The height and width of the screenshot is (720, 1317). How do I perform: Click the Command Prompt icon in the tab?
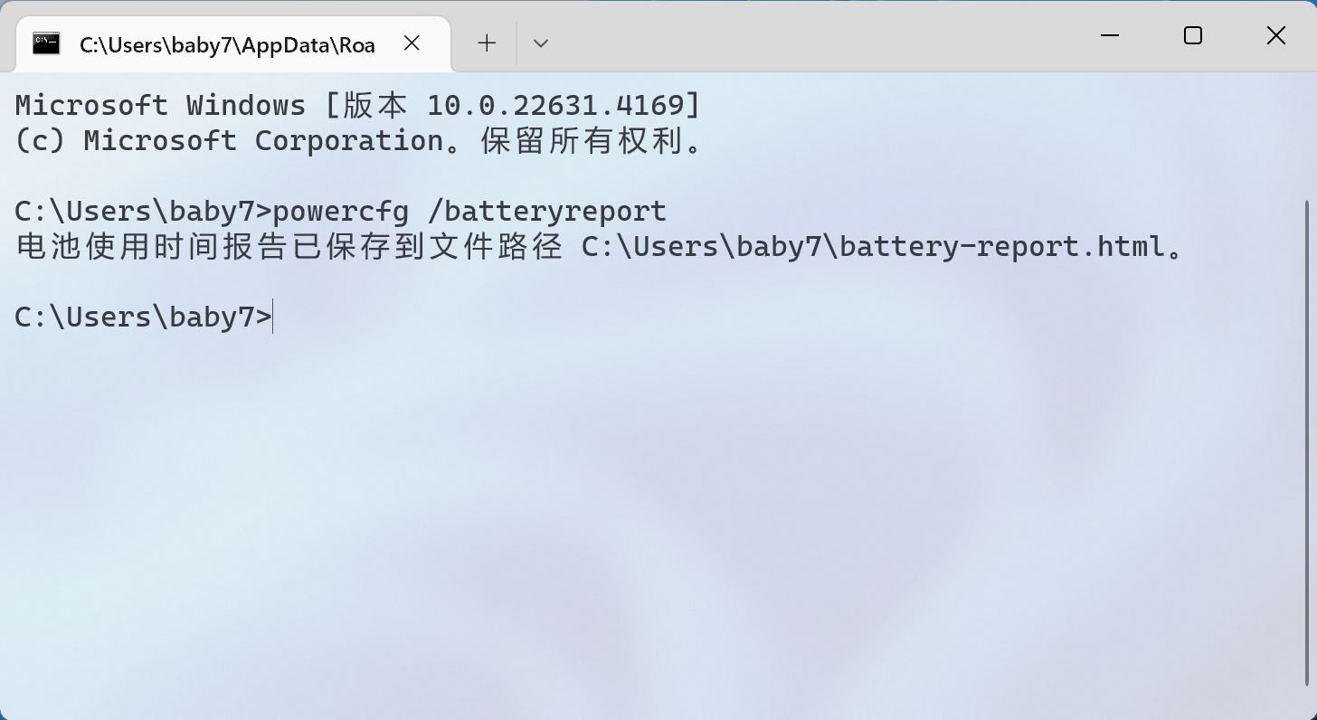[x=46, y=43]
